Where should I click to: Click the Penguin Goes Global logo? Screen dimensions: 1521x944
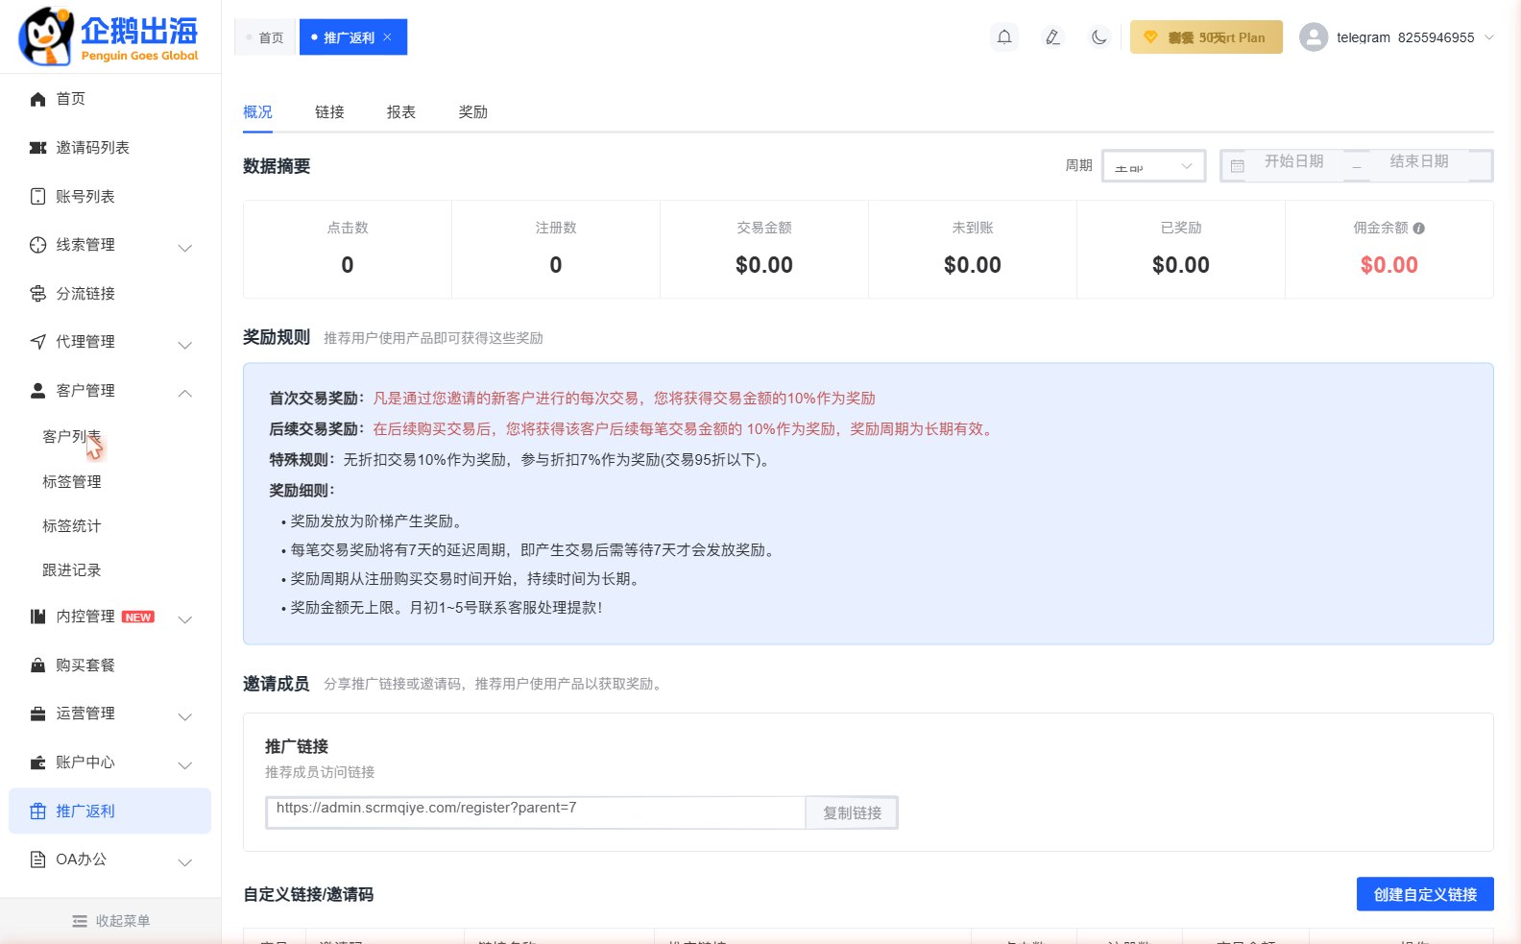click(x=109, y=37)
